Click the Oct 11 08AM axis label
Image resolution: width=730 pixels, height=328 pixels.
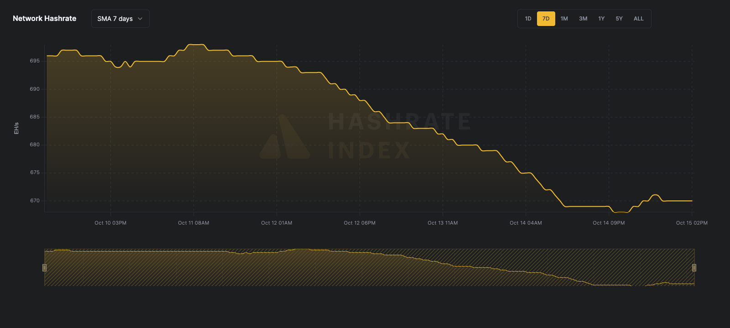coord(193,223)
